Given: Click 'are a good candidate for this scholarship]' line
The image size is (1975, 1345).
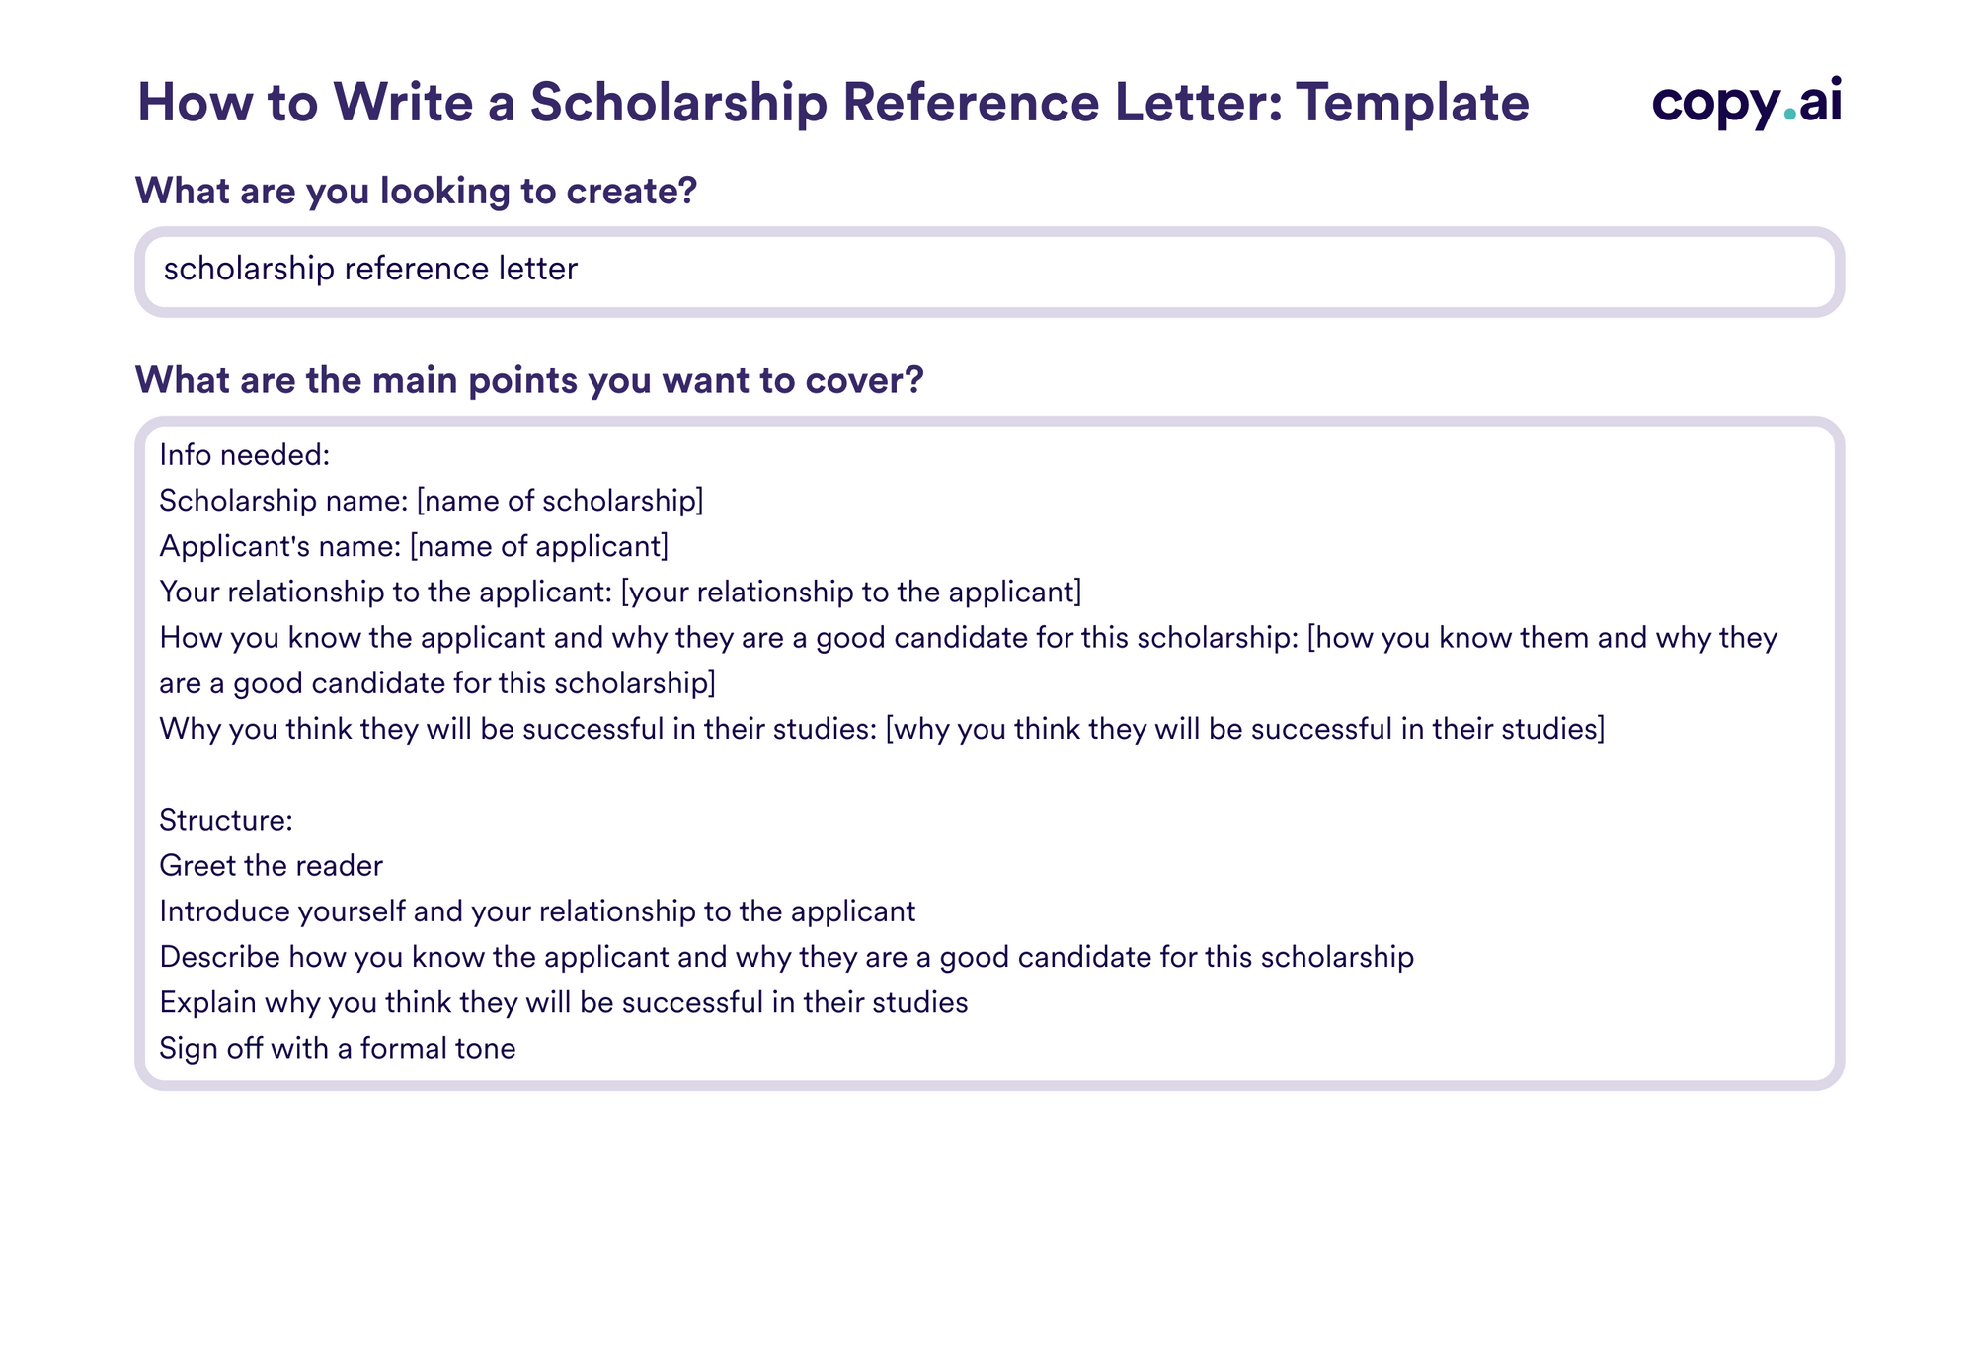Looking at the screenshot, I should 437,683.
